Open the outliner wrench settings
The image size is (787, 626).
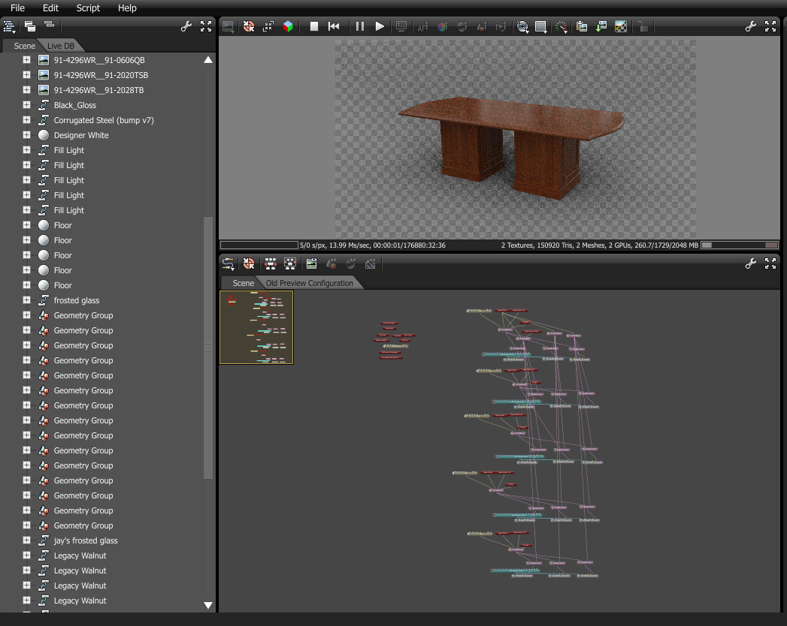click(x=186, y=26)
